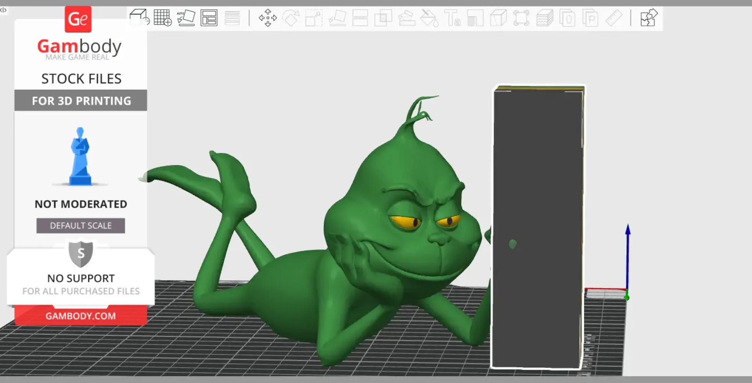Open the Measure tool with ruler icon
This screenshot has width=752, height=383.
pos(615,18)
